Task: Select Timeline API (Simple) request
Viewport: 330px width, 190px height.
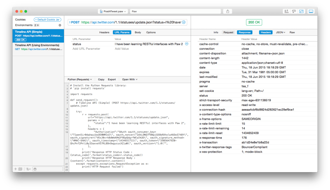Action: pyautogui.click(x=38, y=36)
